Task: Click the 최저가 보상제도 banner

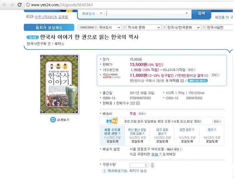Action: [49, 28]
